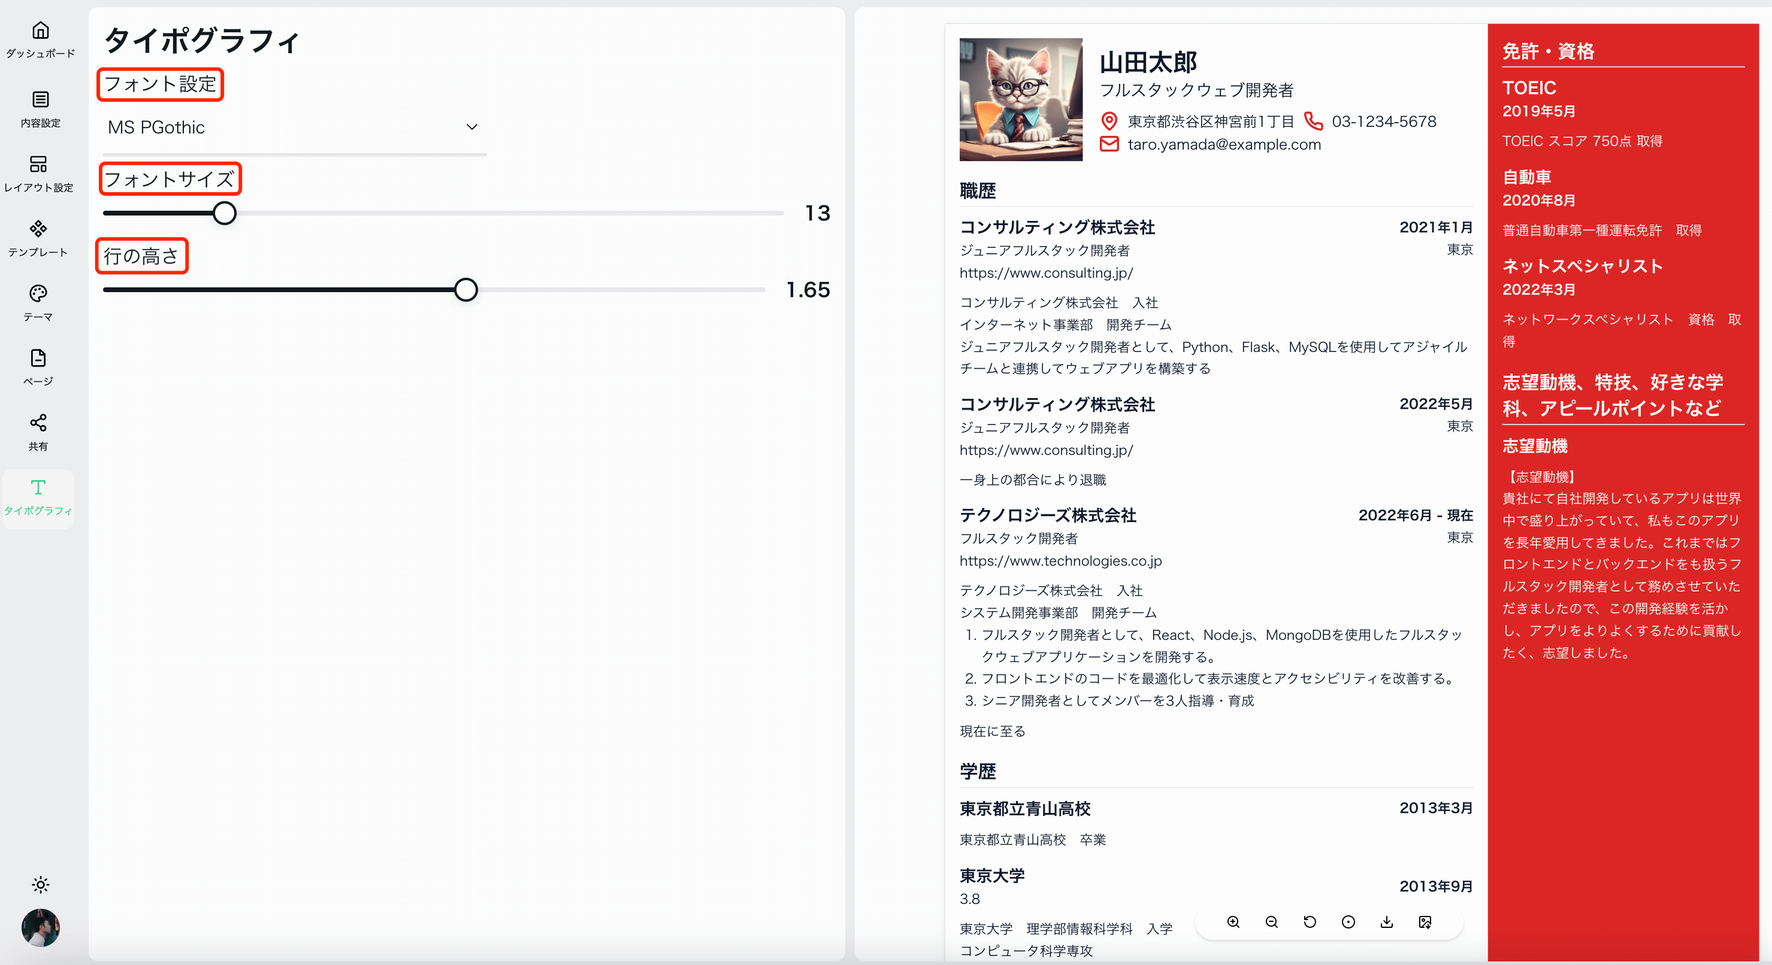Click the TOEIC entry title
This screenshot has width=1772, height=965.
coord(1529,88)
